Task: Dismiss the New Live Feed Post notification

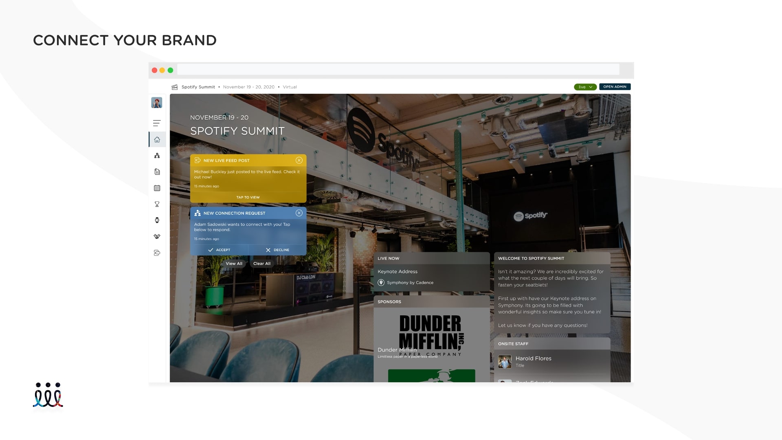Action: (299, 160)
